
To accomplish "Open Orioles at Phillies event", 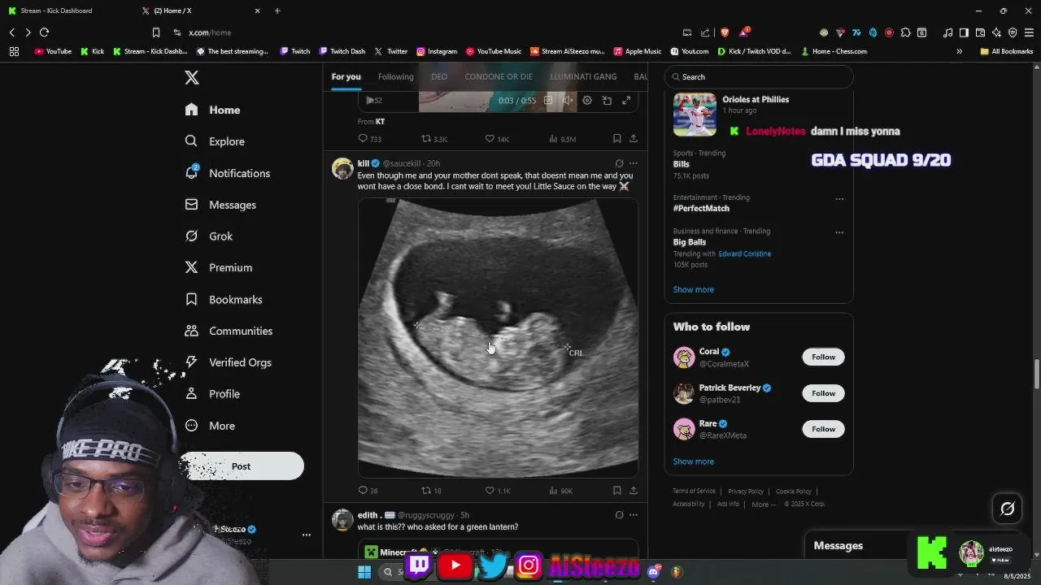I will click(x=759, y=114).
